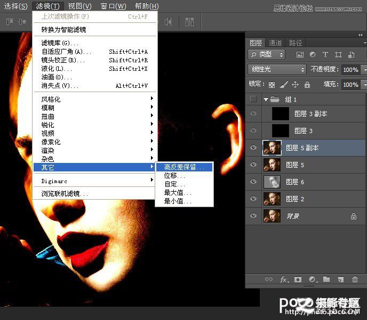Switch to the 路径 tab
367x320 pixels.
(x=296, y=43)
